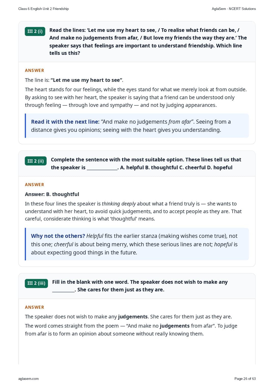Viewport: 274px width, 388px height.
Task: Click 'Answer: B. thoughtful' text
Action: click(x=52, y=194)
